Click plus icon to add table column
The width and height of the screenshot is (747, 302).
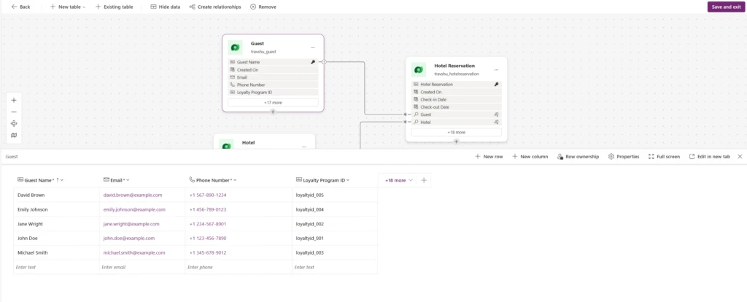click(x=425, y=179)
